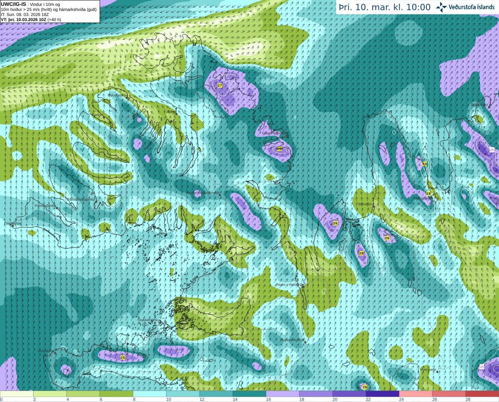Click the Siglufjörður station label

click(x=480, y=105)
